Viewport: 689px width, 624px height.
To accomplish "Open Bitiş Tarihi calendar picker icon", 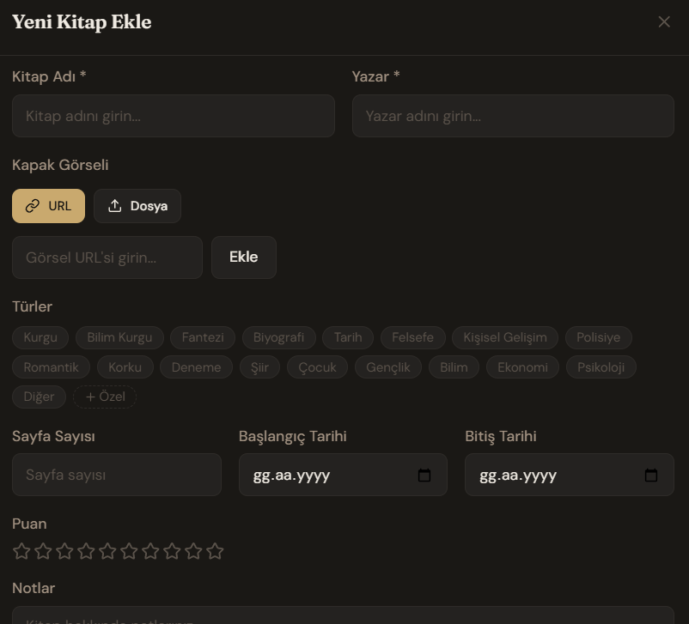I will click(650, 476).
